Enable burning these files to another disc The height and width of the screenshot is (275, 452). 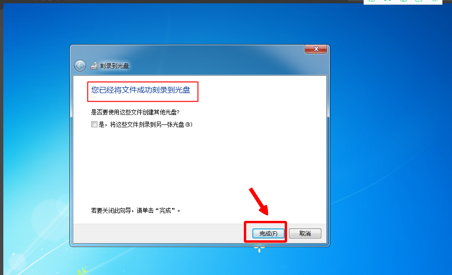[x=94, y=124]
